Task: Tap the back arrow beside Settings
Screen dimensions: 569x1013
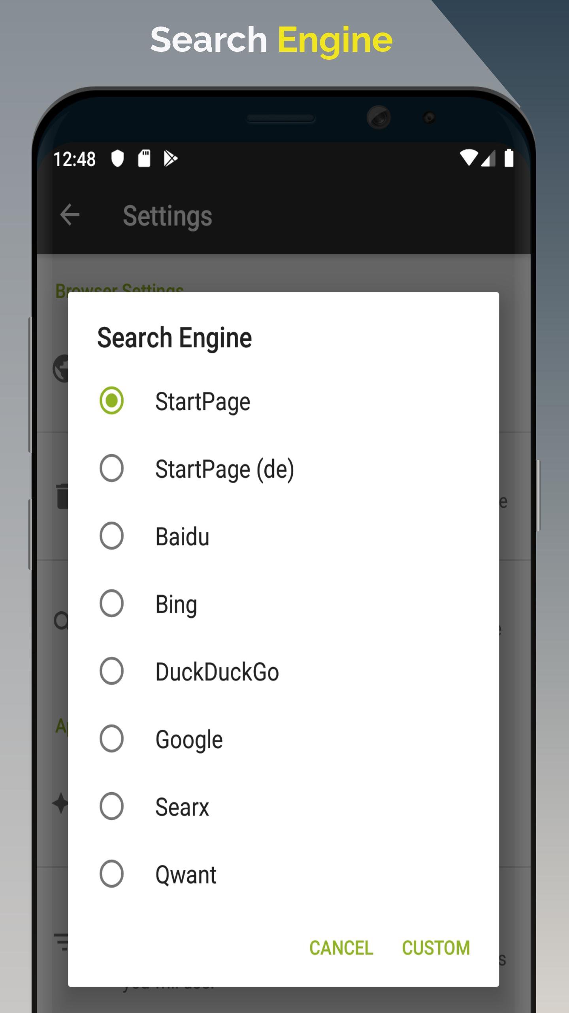Action: (x=70, y=215)
